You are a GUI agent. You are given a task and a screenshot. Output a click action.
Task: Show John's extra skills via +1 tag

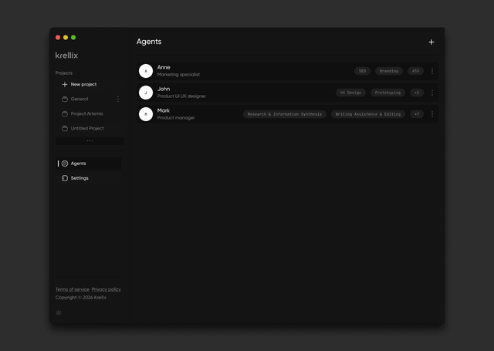(x=417, y=93)
